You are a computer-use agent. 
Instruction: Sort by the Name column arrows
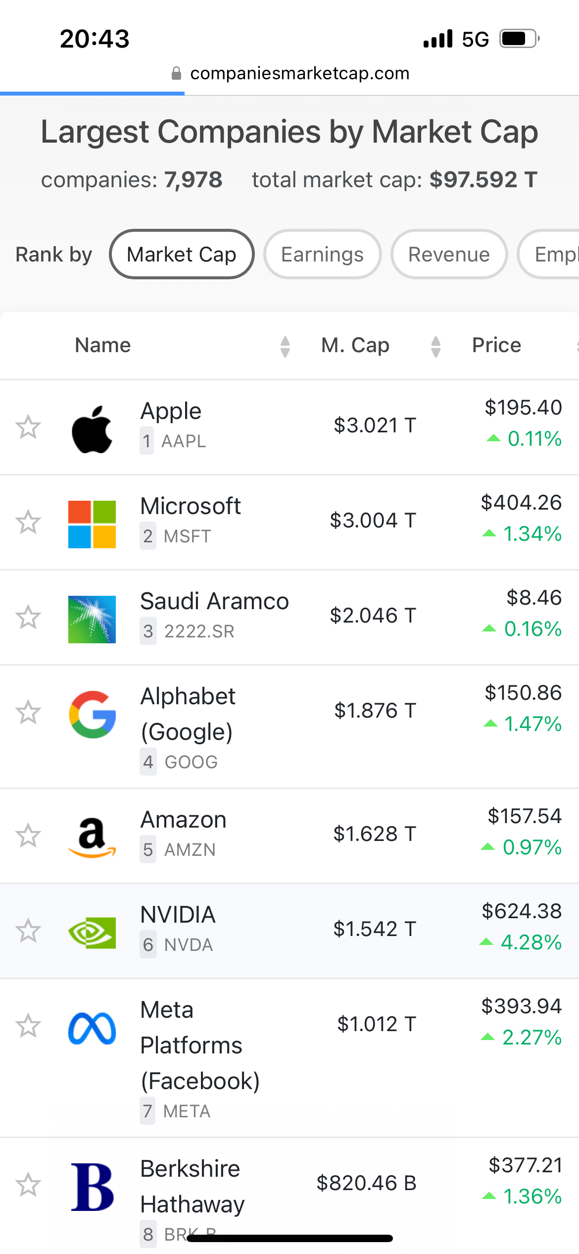[x=285, y=346]
